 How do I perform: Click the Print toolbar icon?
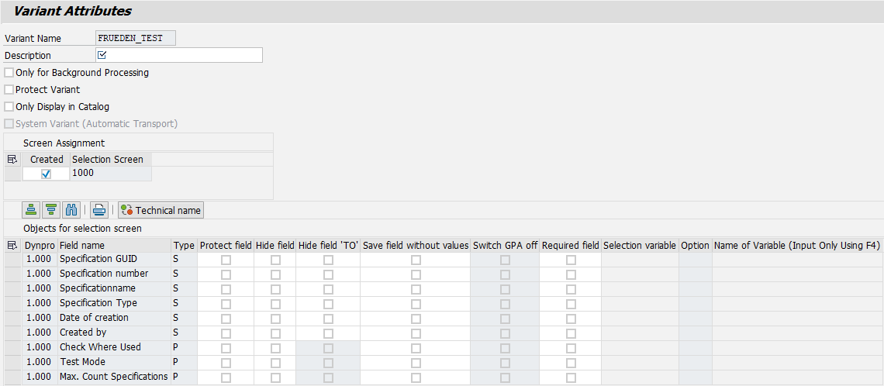pyautogui.click(x=99, y=210)
